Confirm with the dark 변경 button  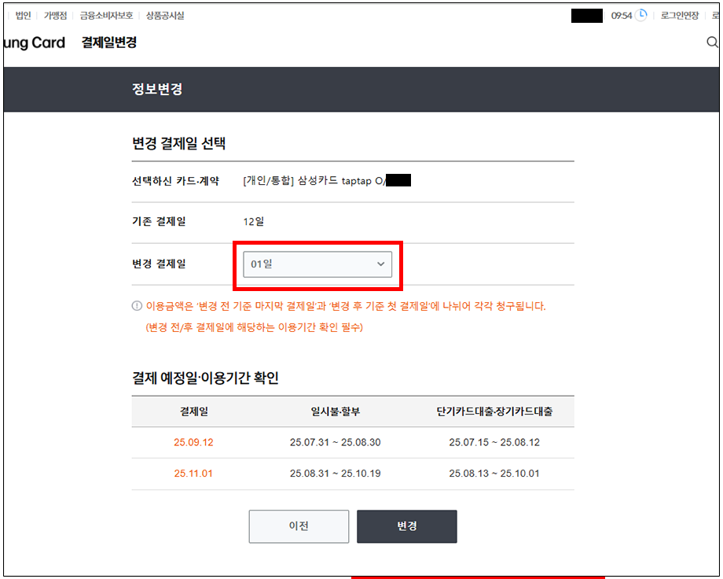tap(406, 526)
